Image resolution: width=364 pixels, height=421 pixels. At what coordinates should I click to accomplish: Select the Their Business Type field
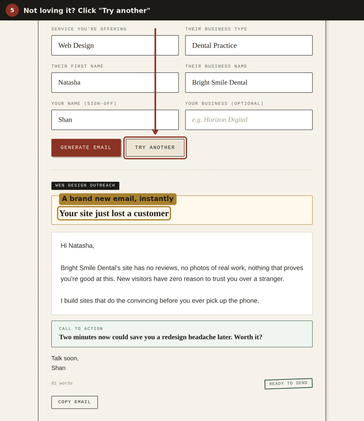click(x=249, y=45)
